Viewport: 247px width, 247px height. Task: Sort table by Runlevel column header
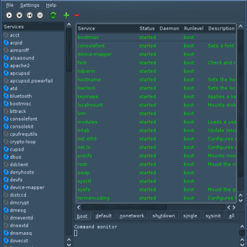194,28
